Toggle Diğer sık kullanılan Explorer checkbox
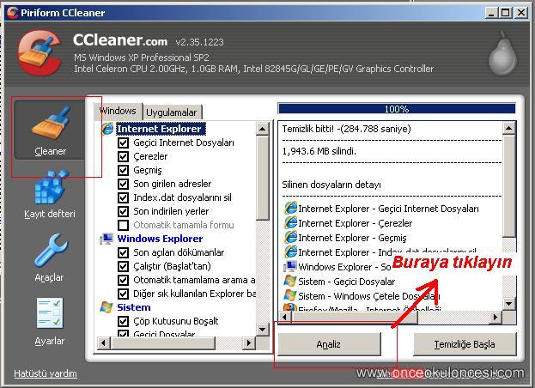Image resolution: width=535 pixels, height=388 pixels. [x=123, y=294]
